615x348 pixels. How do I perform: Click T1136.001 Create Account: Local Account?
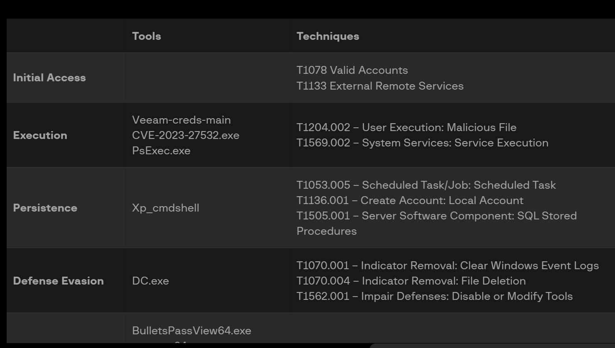coord(410,200)
